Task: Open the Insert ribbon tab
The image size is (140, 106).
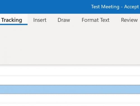Action: 40,20
